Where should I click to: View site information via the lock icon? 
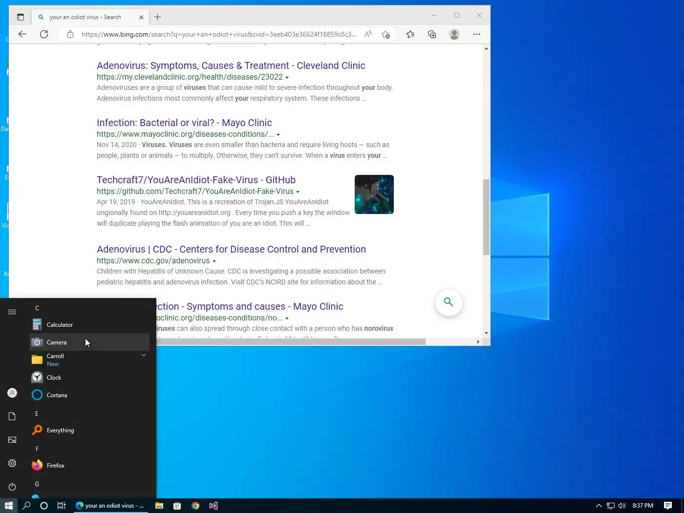[70, 34]
